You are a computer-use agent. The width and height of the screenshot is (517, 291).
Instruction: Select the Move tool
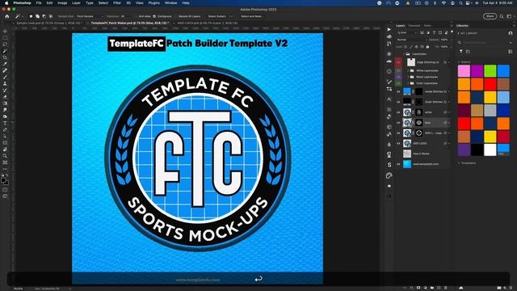pyautogui.click(x=5, y=32)
